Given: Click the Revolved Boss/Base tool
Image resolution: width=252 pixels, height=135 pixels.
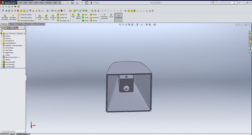Looking at the screenshot, I should tap(13, 17).
